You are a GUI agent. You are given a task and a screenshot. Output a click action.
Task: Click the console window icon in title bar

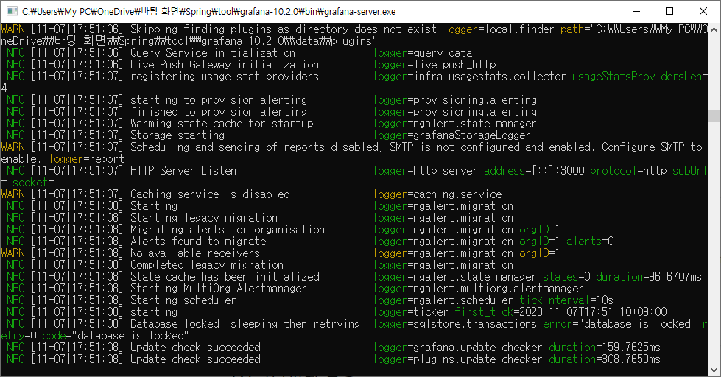click(12, 11)
